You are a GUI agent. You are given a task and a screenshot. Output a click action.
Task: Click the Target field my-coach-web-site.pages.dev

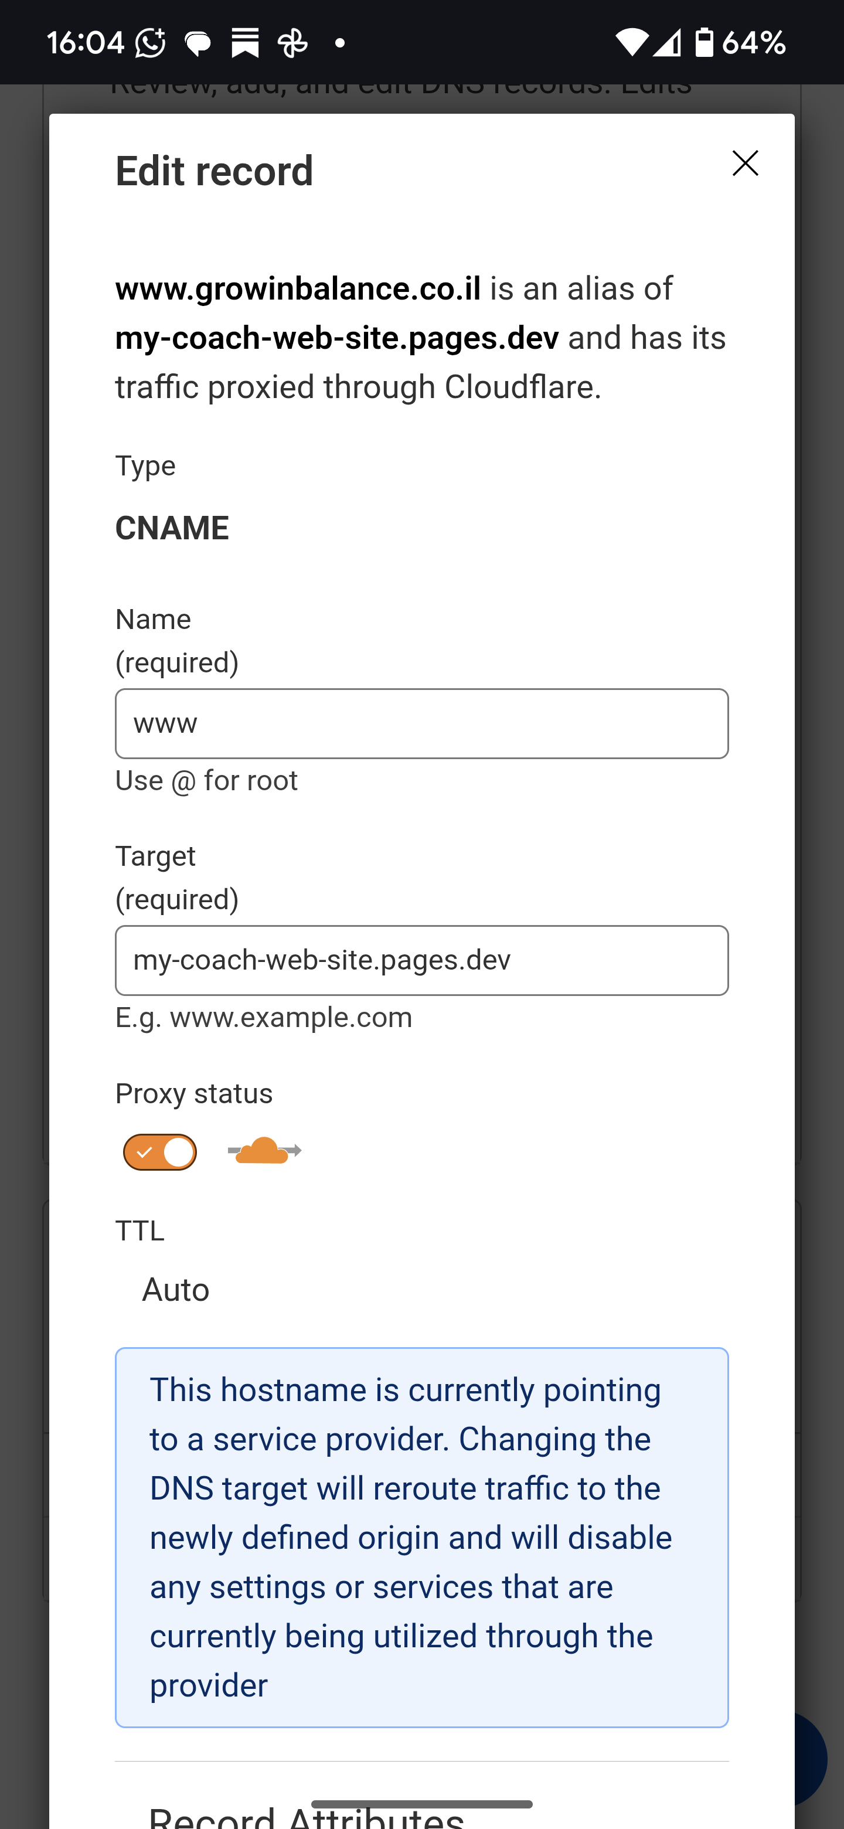(x=421, y=961)
